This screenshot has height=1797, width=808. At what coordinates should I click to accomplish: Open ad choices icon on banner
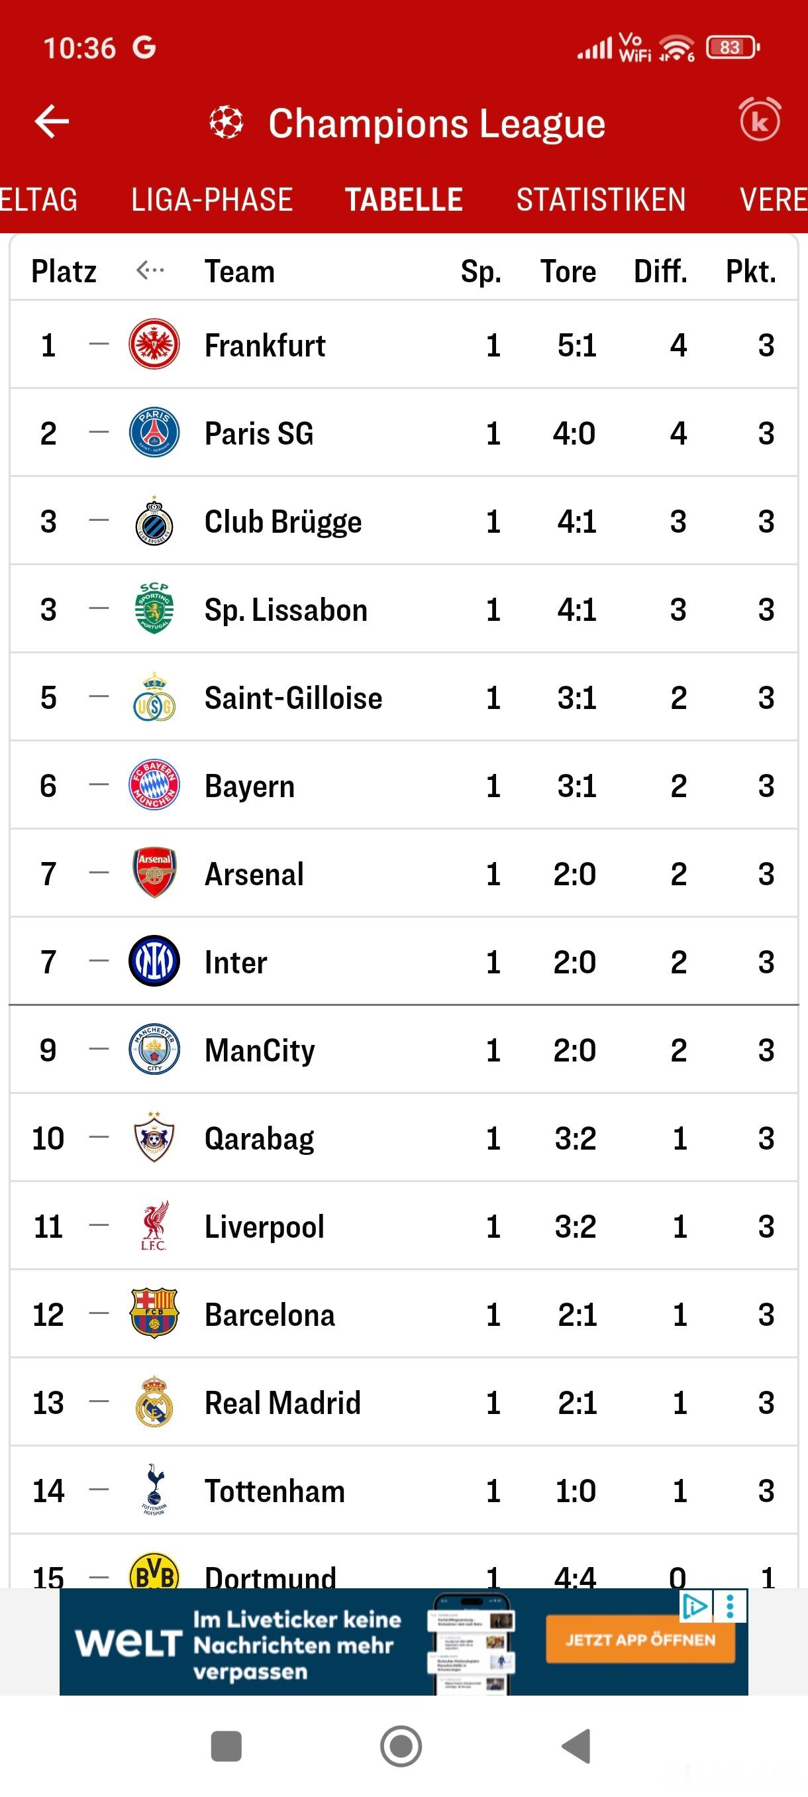click(695, 1607)
